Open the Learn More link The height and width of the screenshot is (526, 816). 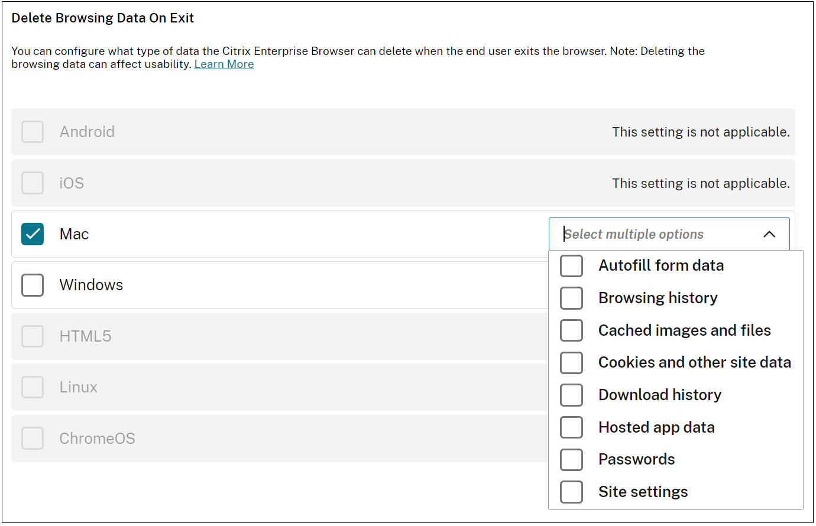coord(224,64)
